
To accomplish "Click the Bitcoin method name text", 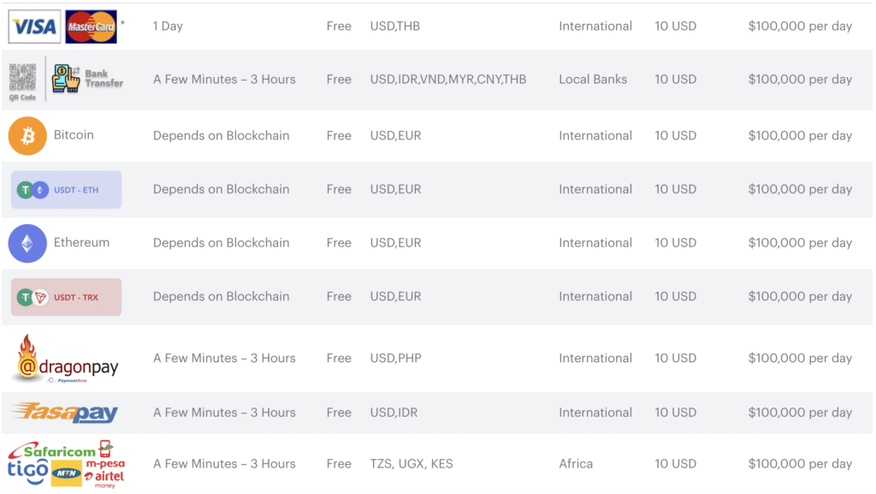I will (74, 135).
